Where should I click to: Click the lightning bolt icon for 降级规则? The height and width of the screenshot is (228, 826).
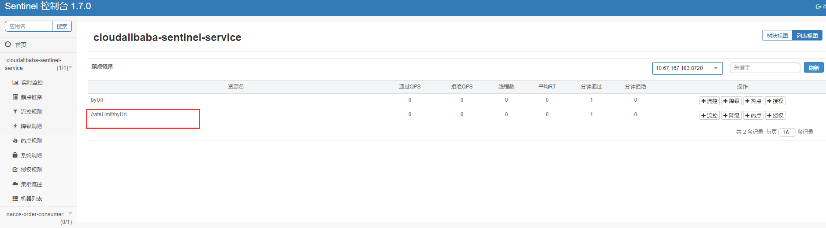coord(15,126)
